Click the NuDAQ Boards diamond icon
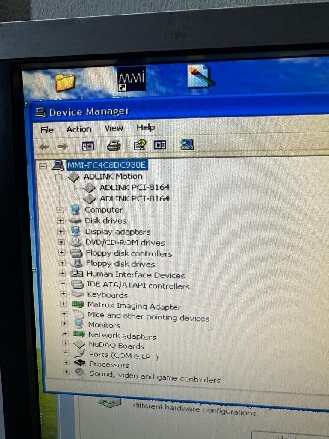The image size is (329, 439). point(79,344)
